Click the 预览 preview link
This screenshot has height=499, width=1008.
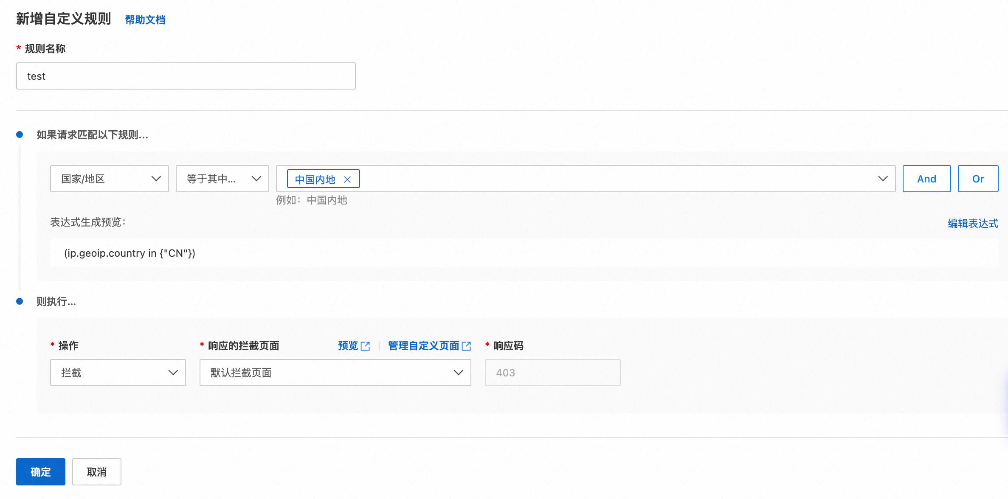point(348,346)
